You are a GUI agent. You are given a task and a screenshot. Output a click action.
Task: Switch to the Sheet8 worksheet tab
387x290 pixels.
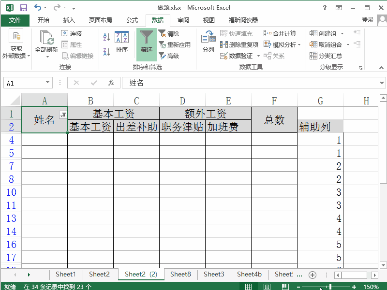click(180, 274)
